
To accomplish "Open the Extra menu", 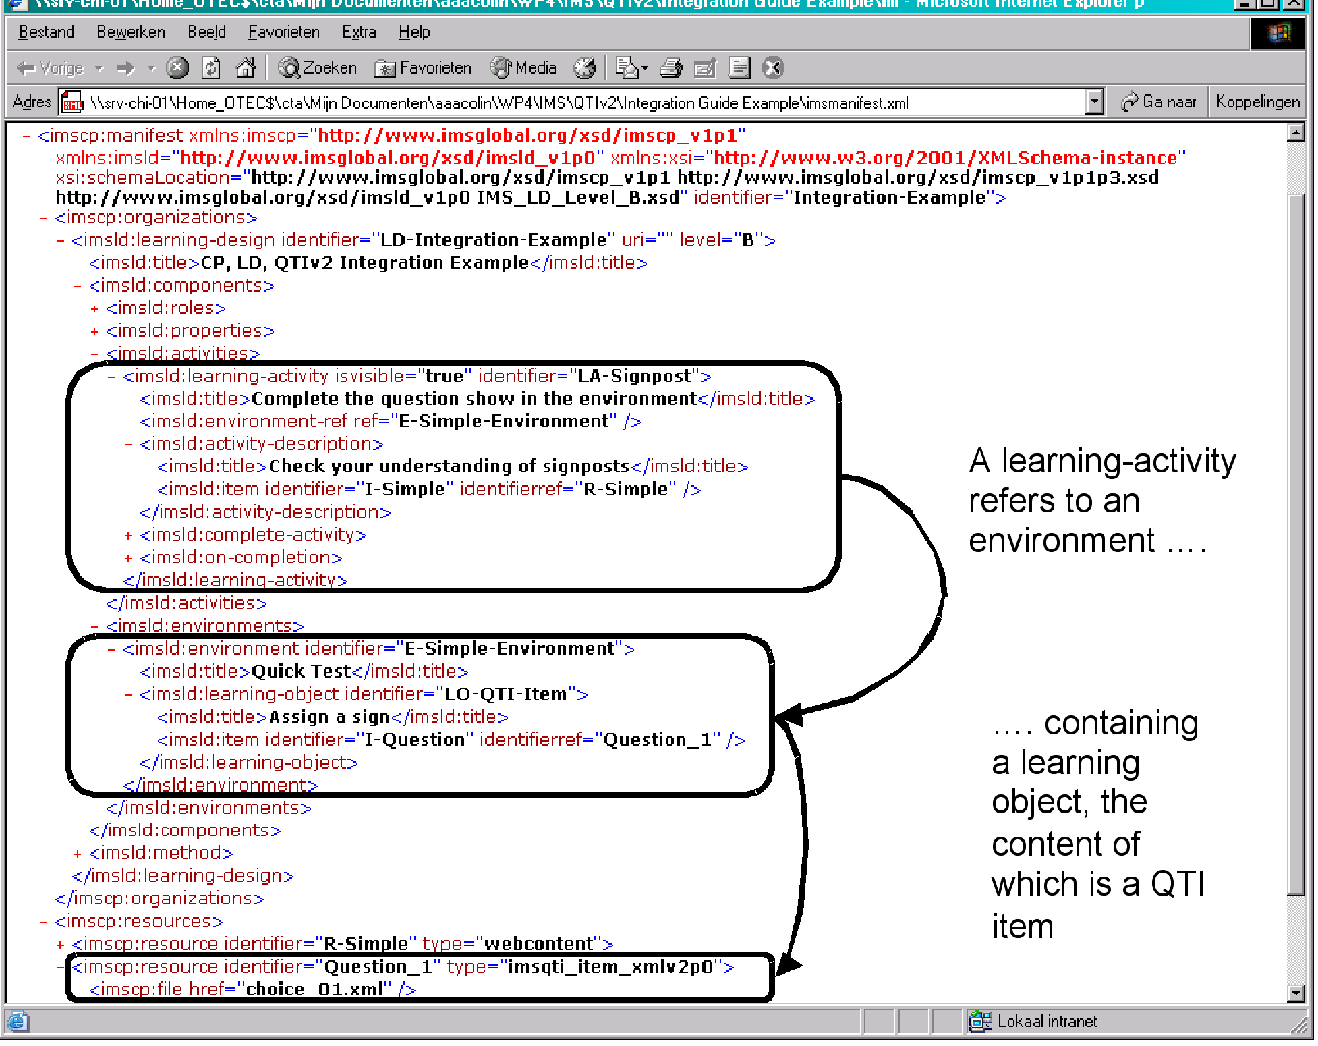I will point(358,32).
